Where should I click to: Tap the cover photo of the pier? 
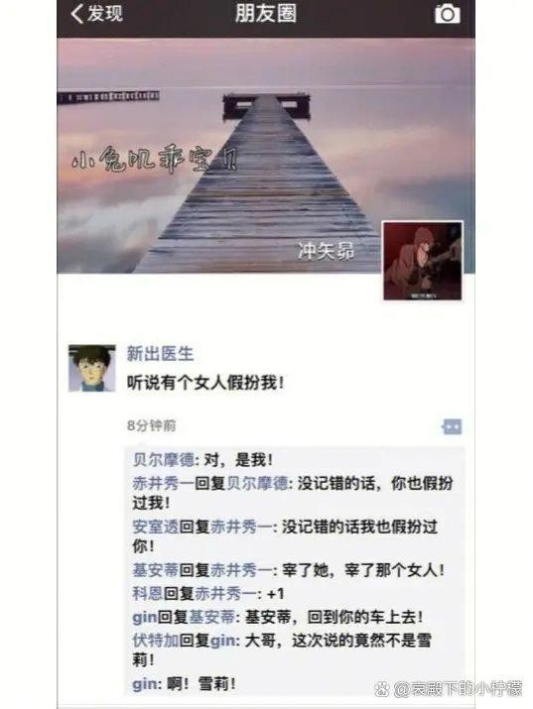coord(266,155)
